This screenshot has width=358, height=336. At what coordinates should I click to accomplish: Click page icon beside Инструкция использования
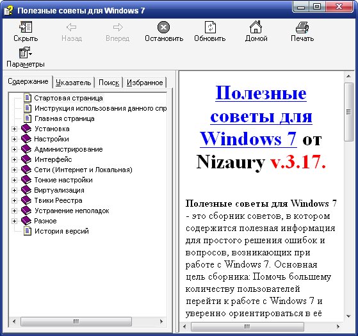28,108
